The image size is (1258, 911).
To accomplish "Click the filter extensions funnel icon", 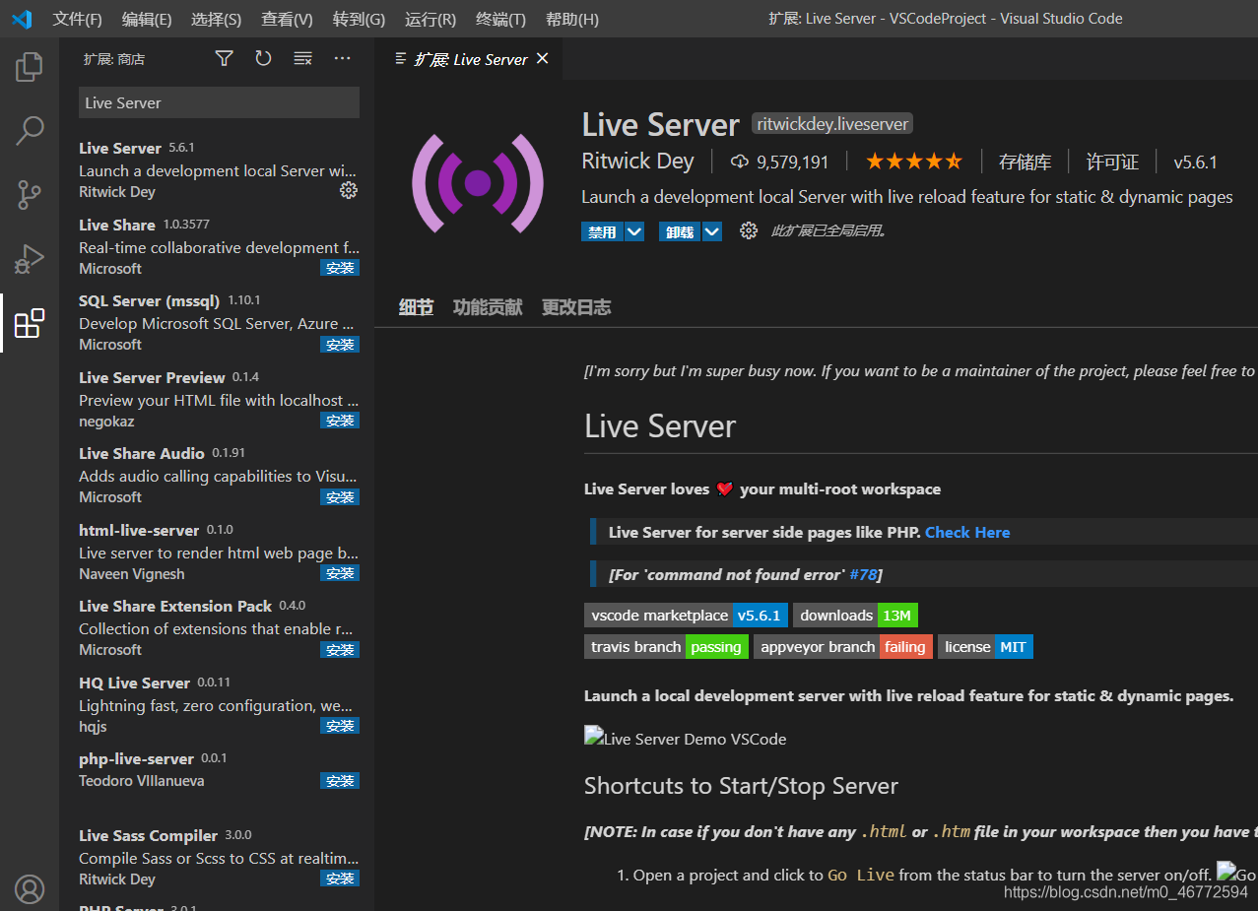I will 225,59.
